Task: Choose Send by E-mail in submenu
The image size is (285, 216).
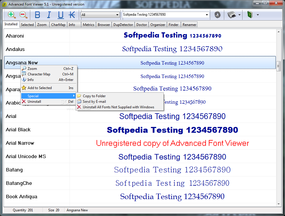Action: point(120,102)
